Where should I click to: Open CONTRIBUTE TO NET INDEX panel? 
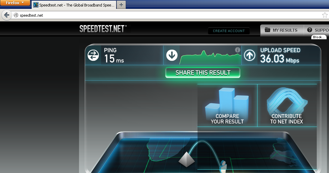pyautogui.click(x=287, y=105)
